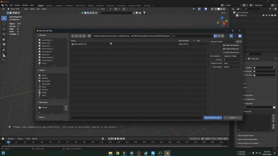This screenshot has width=278, height=156.
Task: Open Bone Append dropdown
Action: [x=232, y=56]
